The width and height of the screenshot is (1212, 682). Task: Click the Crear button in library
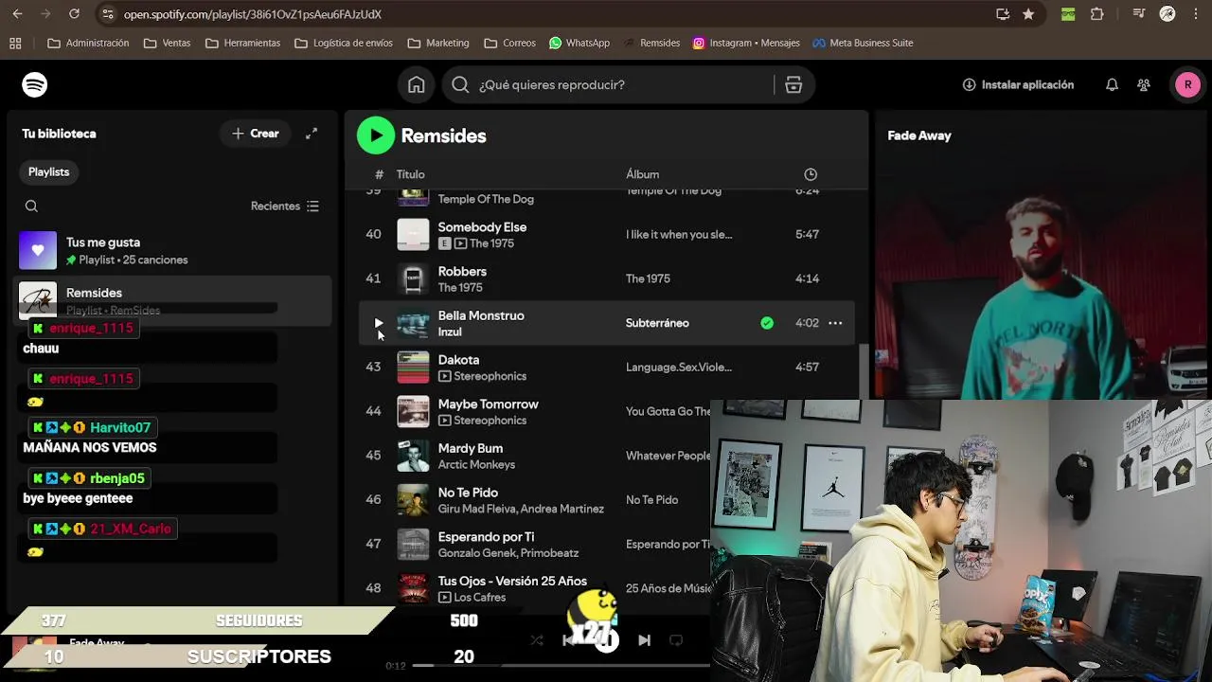click(x=255, y=134)
